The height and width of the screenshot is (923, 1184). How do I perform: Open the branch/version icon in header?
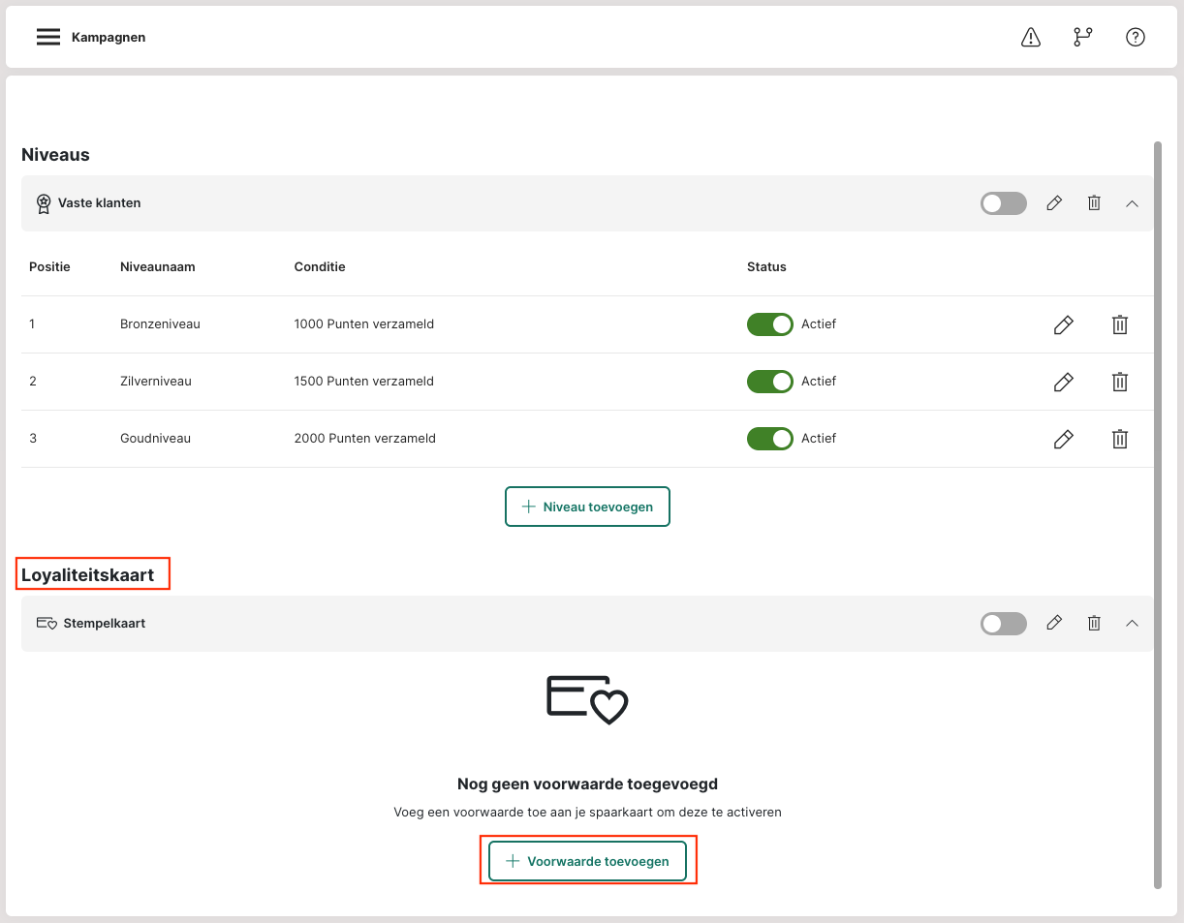(x=1082, y=37)
